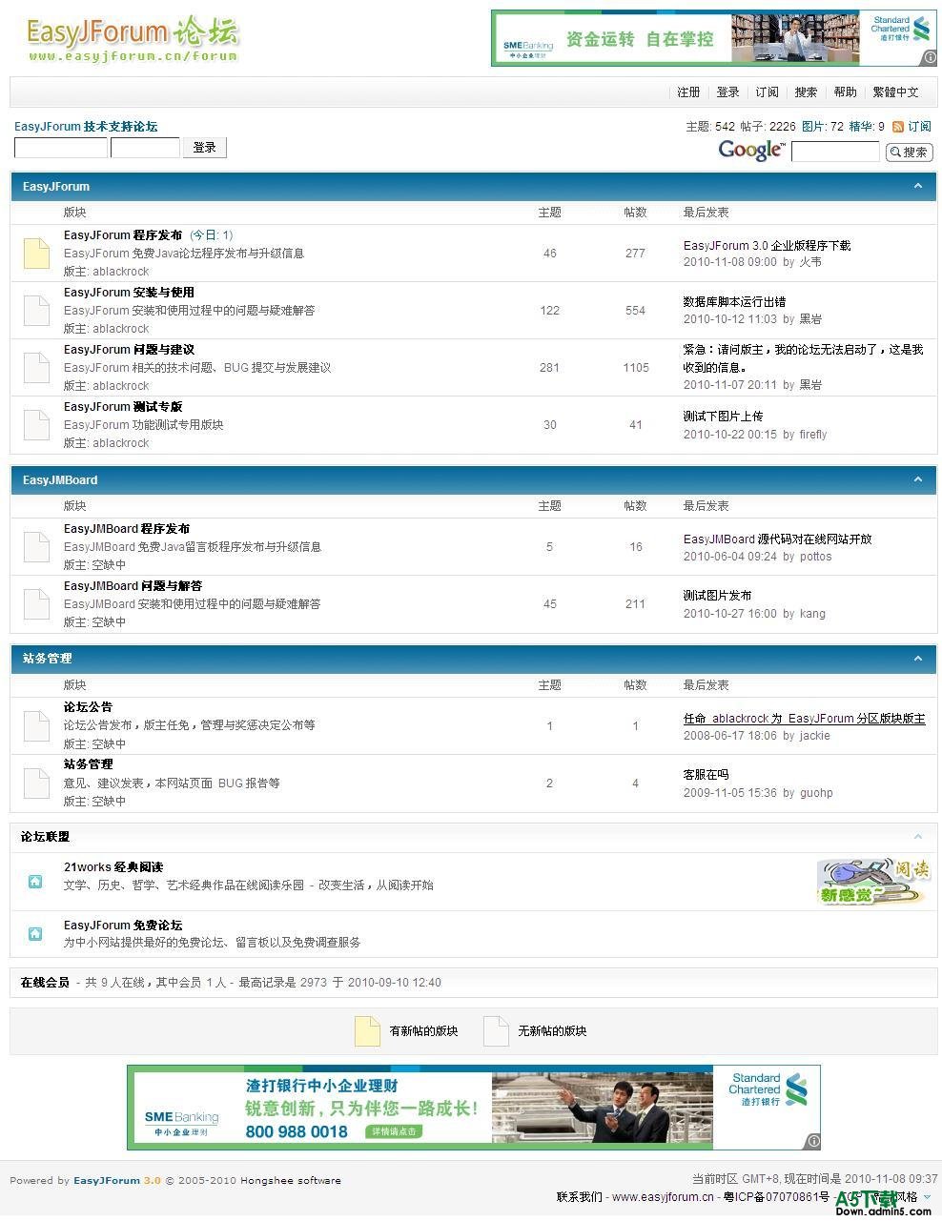Open the 任命 ablackrock 为分区版块版主 post

coord(804,719)
